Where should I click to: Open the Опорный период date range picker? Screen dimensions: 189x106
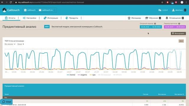(x=151, y=27)
